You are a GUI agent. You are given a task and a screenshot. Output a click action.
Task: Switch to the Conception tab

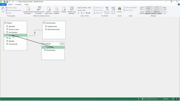pyautogui.click(x=18, y=4)
